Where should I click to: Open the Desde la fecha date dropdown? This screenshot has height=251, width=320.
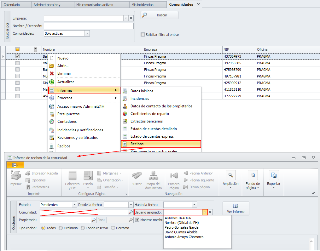[131, 204]
